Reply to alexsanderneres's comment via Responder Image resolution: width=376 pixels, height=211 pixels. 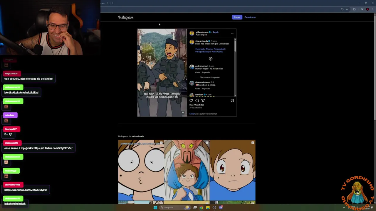206,89
